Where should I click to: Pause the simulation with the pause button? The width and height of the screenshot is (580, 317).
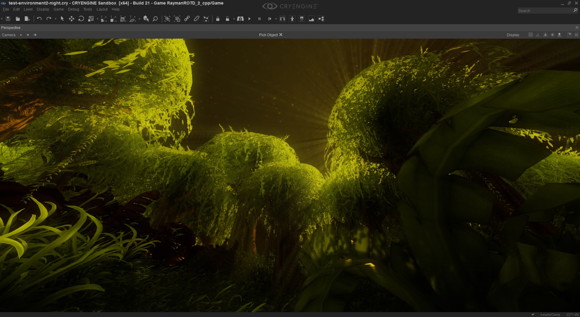(259, 19)
